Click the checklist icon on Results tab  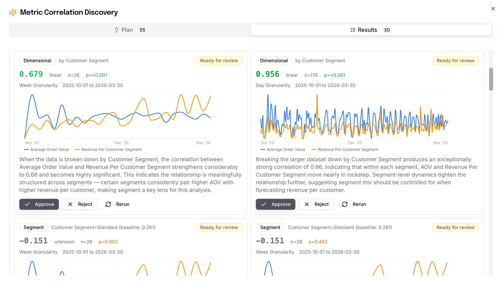(x=353, y=30)
